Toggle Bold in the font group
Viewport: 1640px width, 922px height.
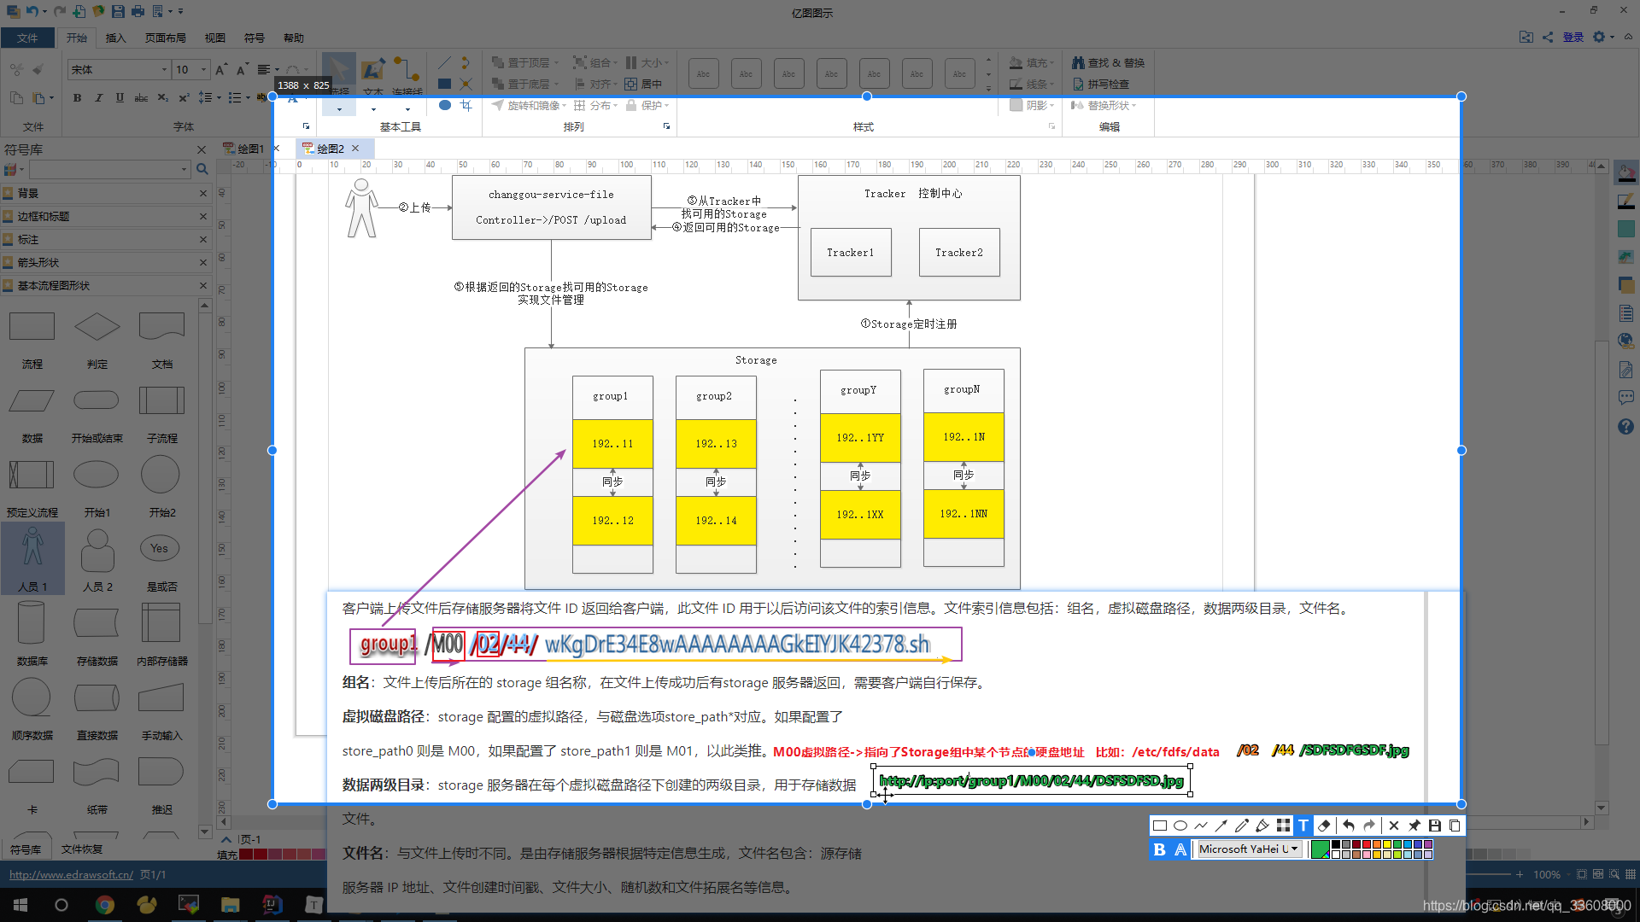click(x=77, y=97)
